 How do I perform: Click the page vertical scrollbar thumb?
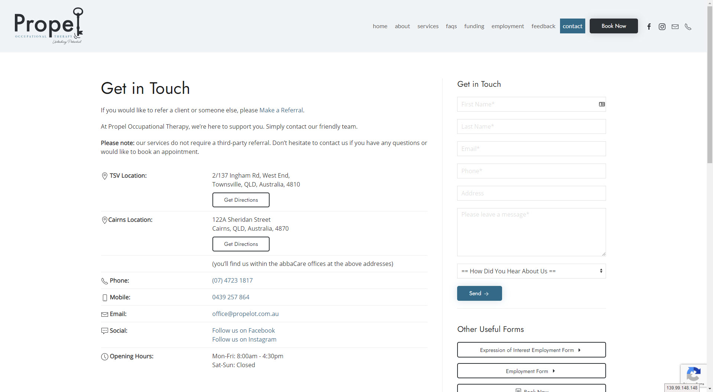click(x=710, y=85)
